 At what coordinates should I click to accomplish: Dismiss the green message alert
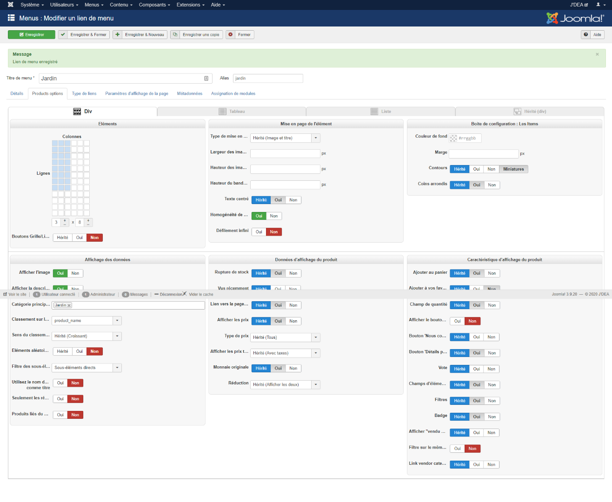point(597,54)
